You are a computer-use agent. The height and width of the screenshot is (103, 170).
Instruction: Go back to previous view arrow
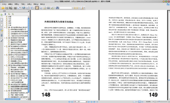(94, 102)
